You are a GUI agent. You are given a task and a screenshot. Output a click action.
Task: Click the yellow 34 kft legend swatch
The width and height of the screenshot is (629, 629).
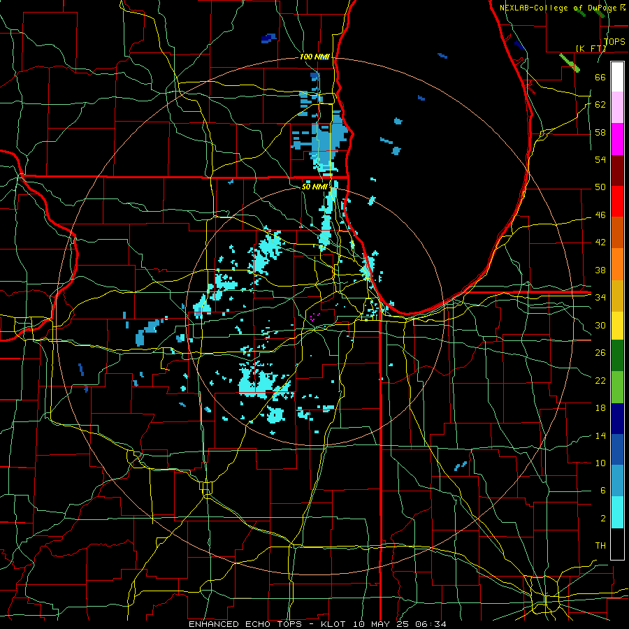pos(617,325)
